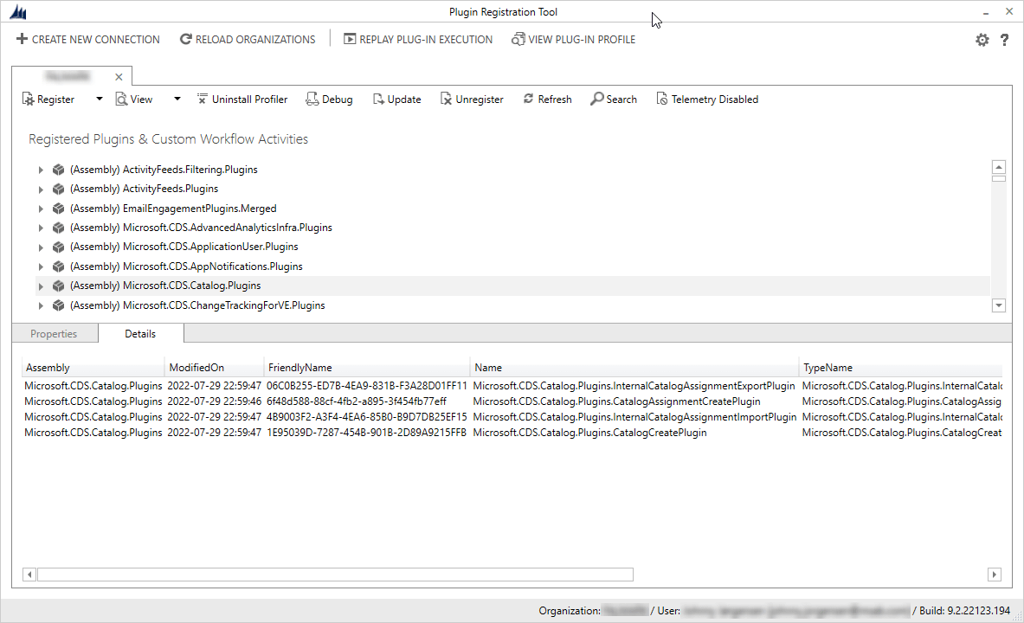The image size is (1024, 623).
Task: Click the Register toolbar item
Action: (48, 99)
